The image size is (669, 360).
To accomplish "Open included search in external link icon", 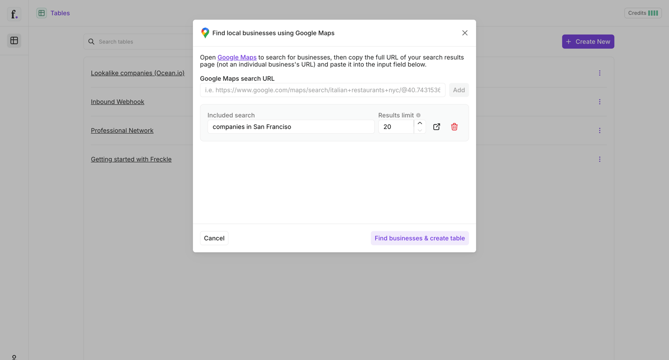I will coord(437,126).
